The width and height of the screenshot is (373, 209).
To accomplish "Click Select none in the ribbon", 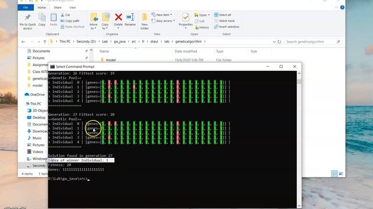I will (224, 21).
